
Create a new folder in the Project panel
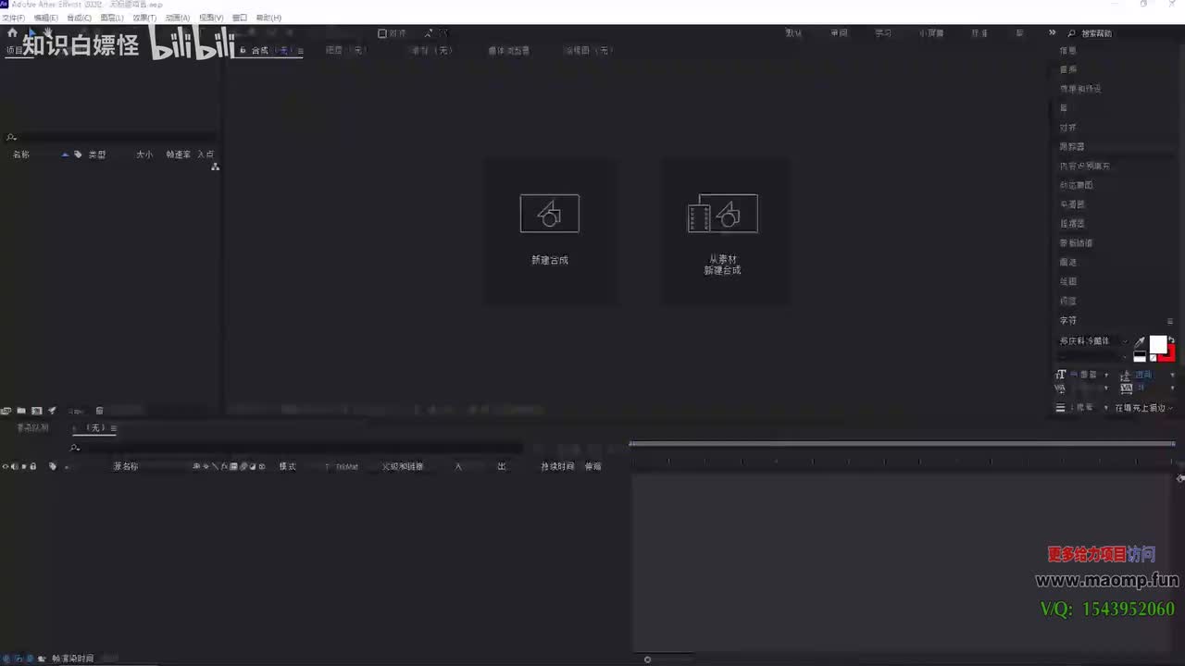click(21, 411)
